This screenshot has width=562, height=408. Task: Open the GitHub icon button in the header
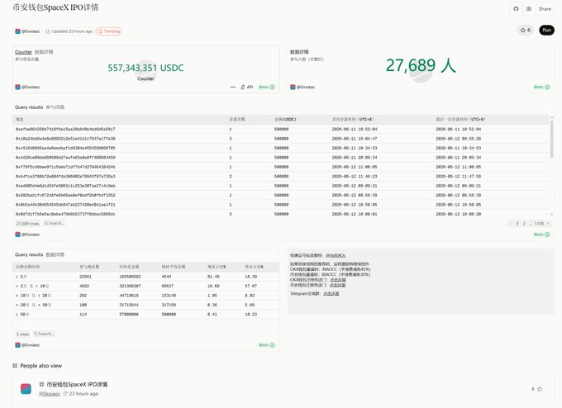(x=516, y=9)
